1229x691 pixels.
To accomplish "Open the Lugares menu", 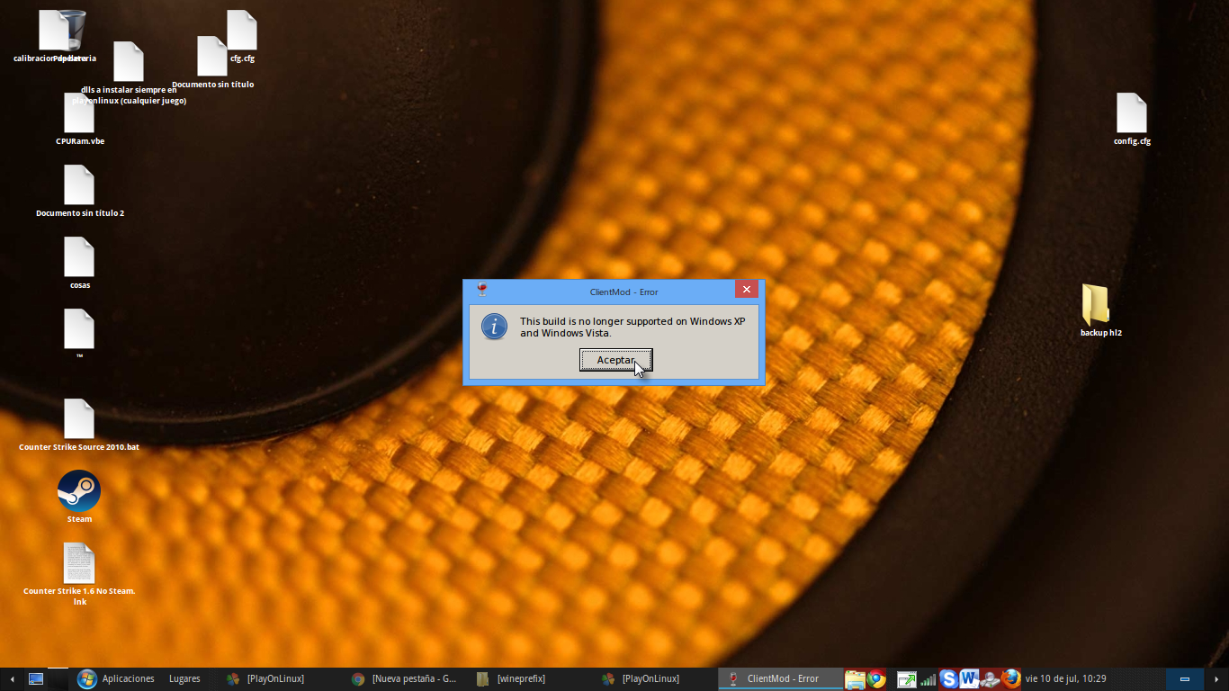I will pyautogui.click(x=184, y=679).
